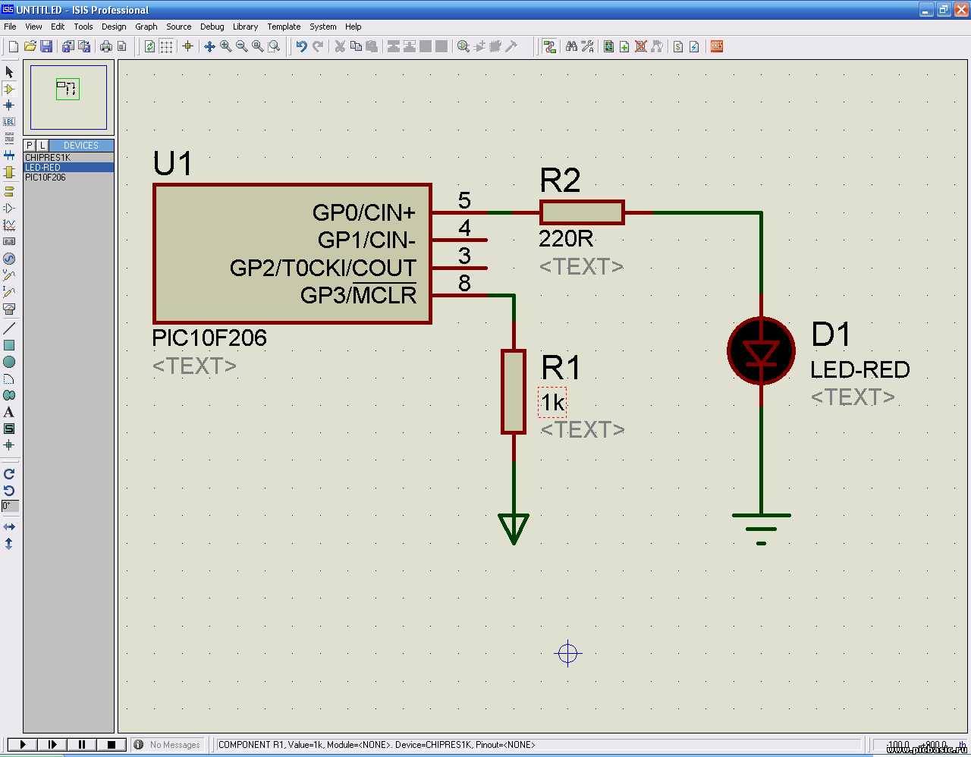Screen dimensions: 971x757
Task: Select the Junction Dot mode tool
Action: pos(9,105)
